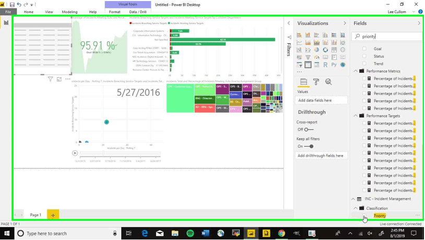Open the Format paint roller pane
This screenshot has height=240, width=425.
click(x=316, y=81)
